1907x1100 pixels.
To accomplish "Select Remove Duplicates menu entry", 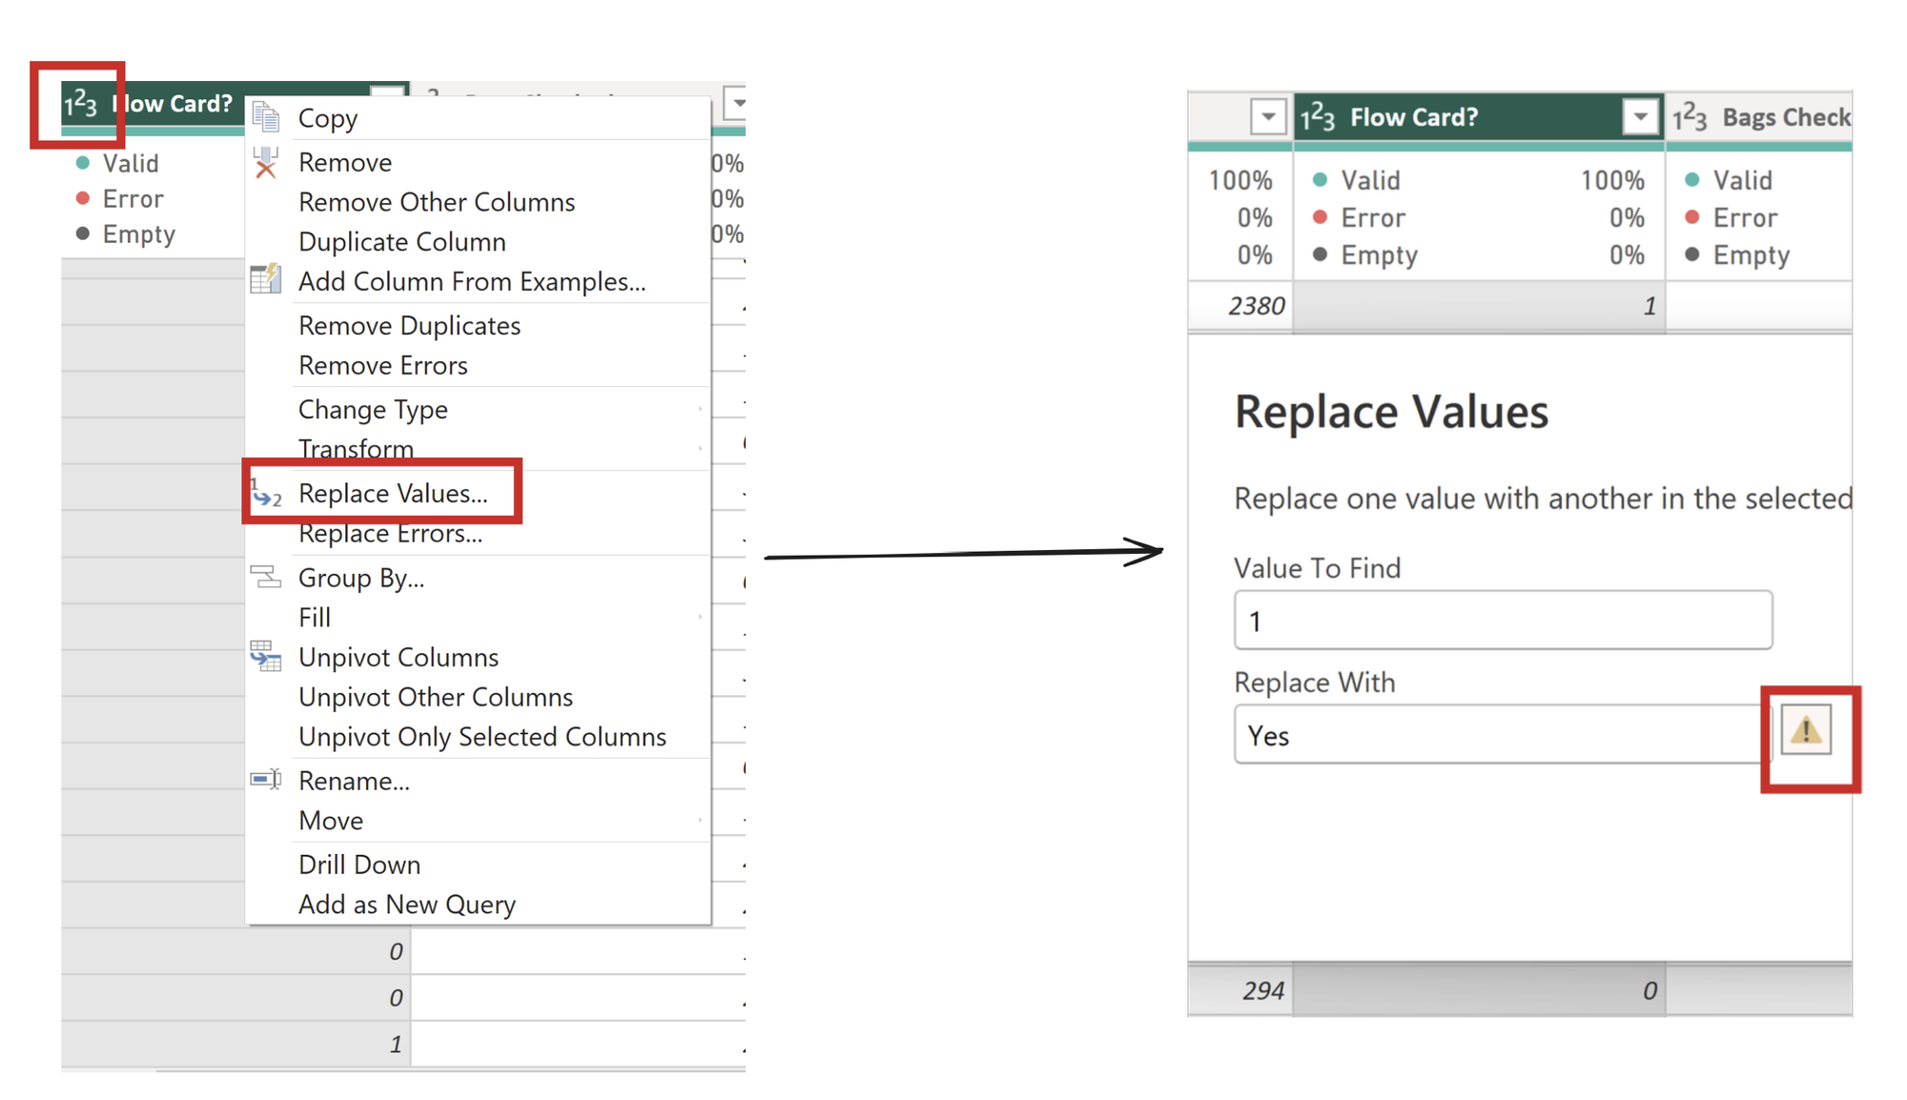I will (409, 326).
